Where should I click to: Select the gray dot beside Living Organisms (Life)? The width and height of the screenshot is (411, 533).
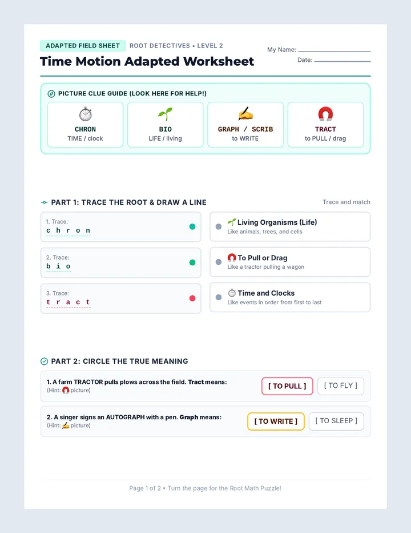pyautogui.click(x=219, y=226)
